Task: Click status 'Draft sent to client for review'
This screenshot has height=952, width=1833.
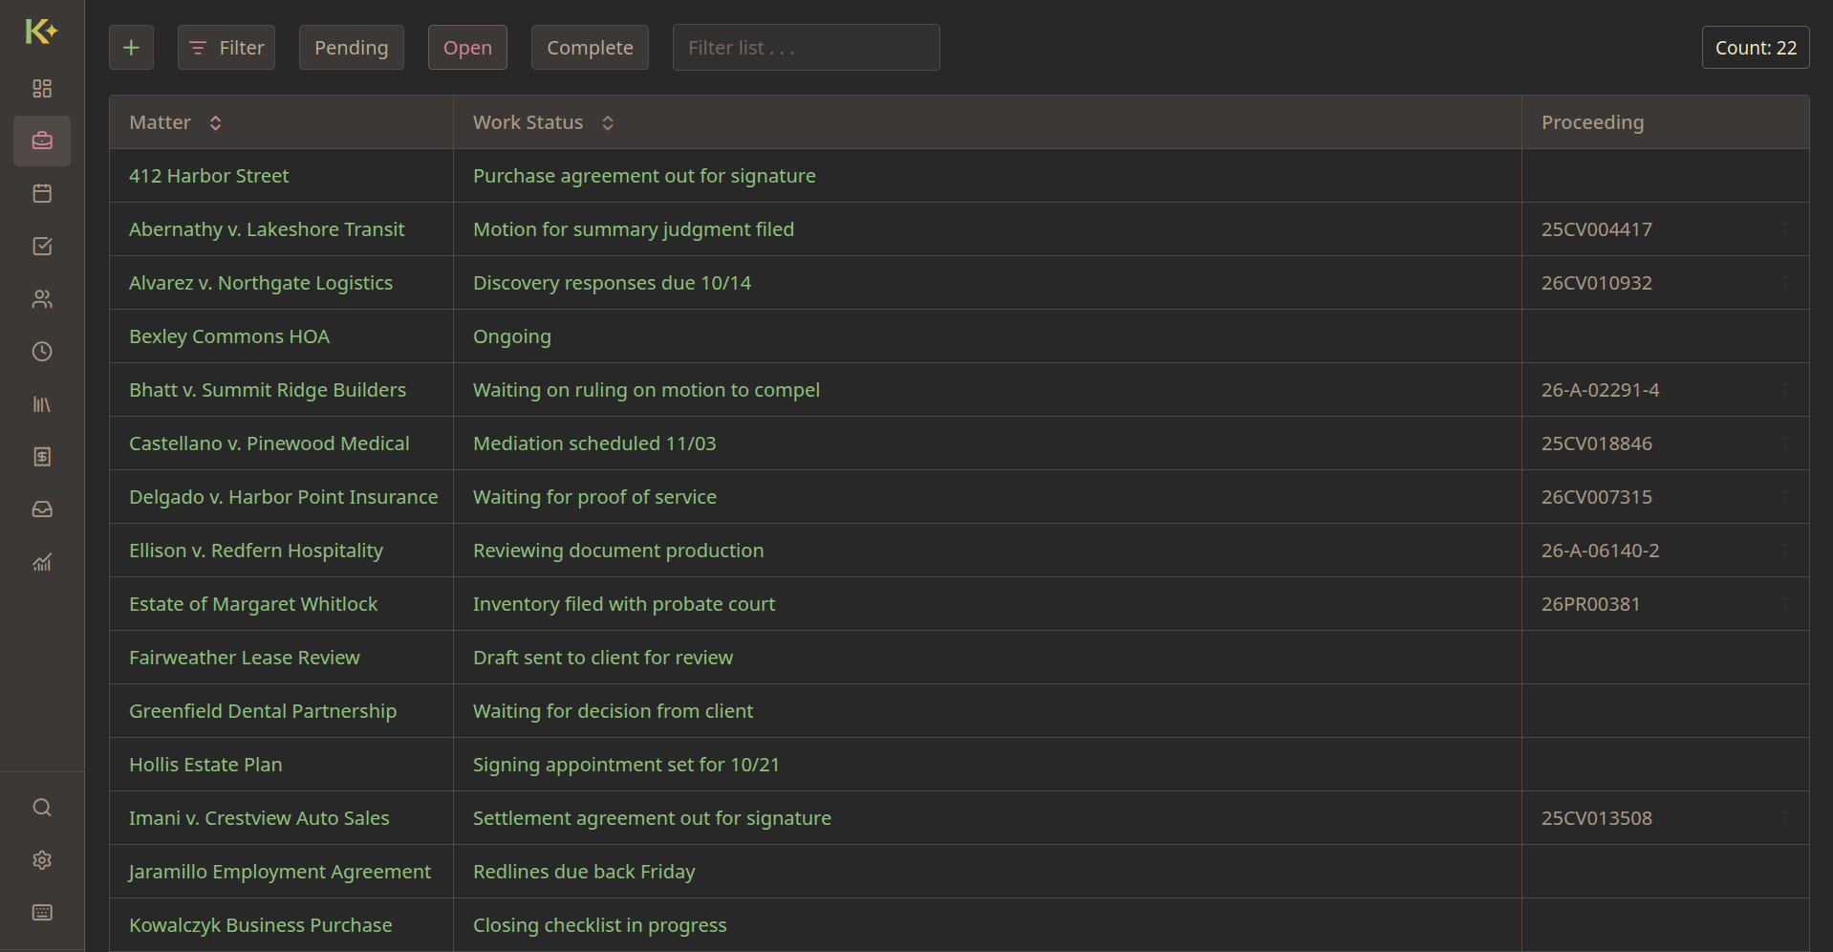Action: coord(603,658)
